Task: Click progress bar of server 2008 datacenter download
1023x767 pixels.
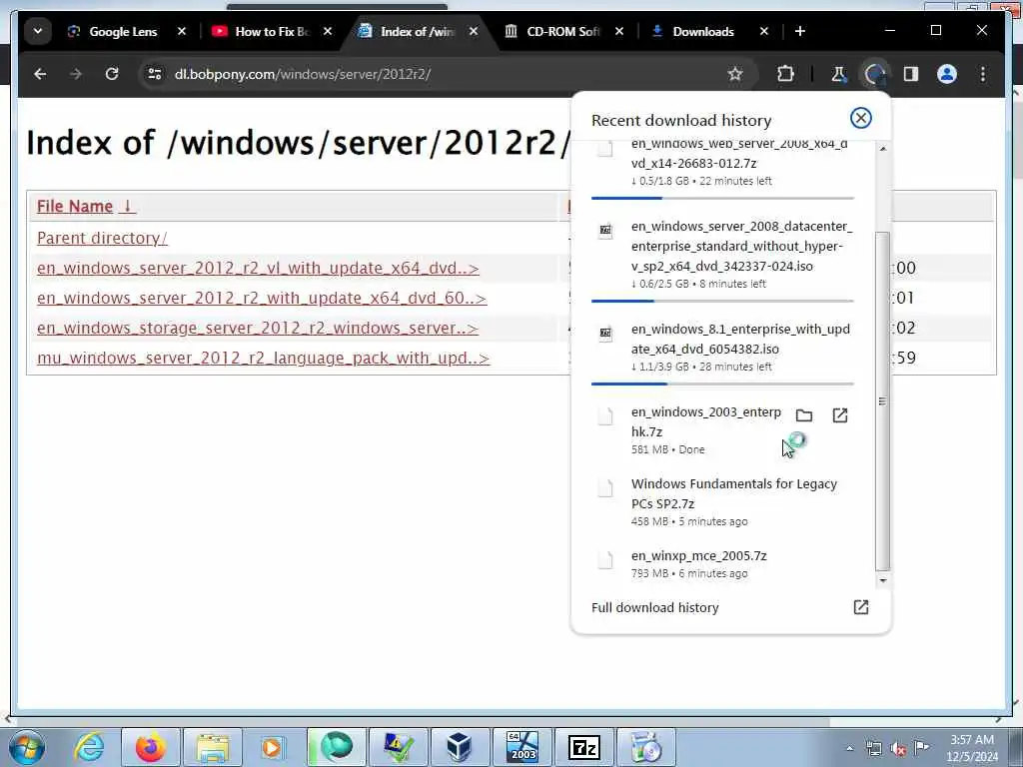Action: pos(723,301)
